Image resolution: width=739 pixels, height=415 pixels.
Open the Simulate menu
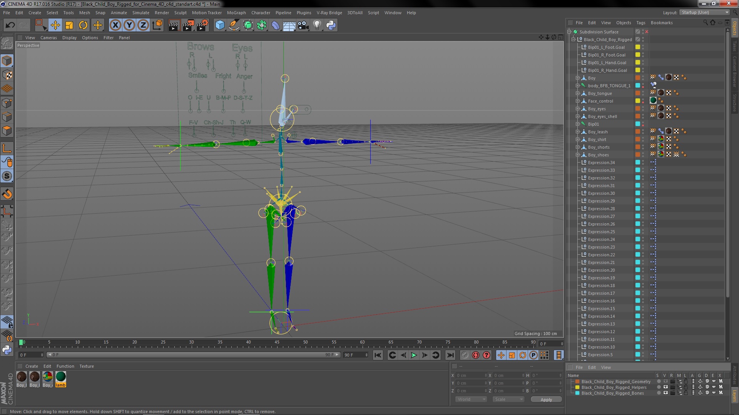tap(140, 13)
